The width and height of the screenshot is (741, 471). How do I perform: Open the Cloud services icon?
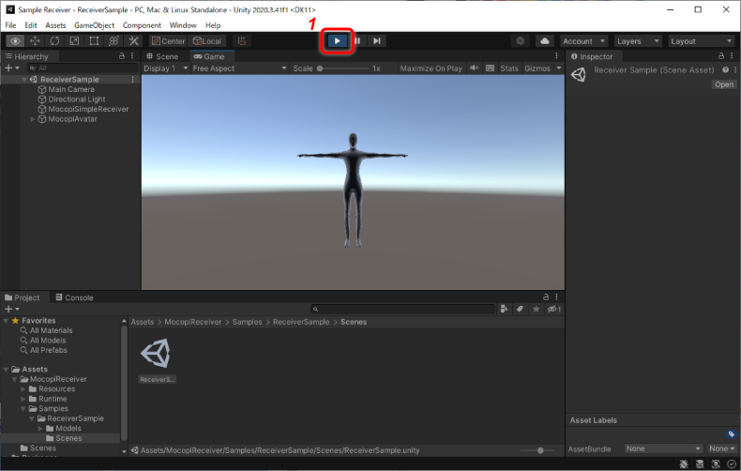pyautogui.click(x=545, y=41)
